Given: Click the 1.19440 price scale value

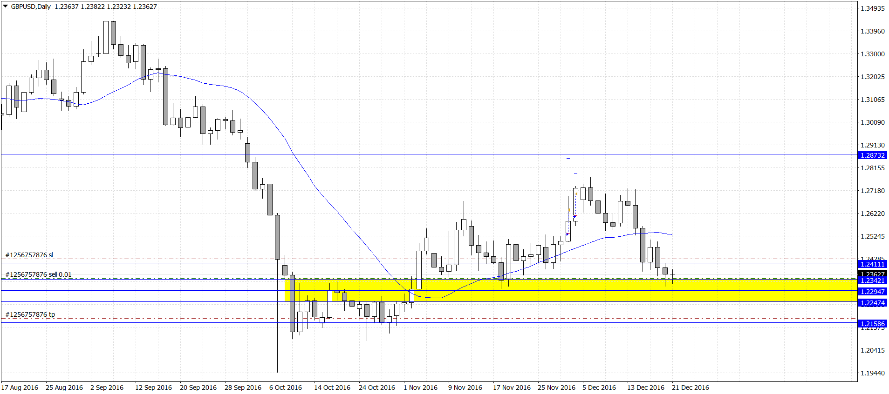Looking at the screenshot, I should 873,373.
